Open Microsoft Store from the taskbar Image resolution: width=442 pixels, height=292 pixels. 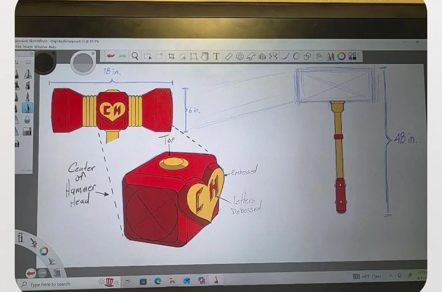(143, 281)
